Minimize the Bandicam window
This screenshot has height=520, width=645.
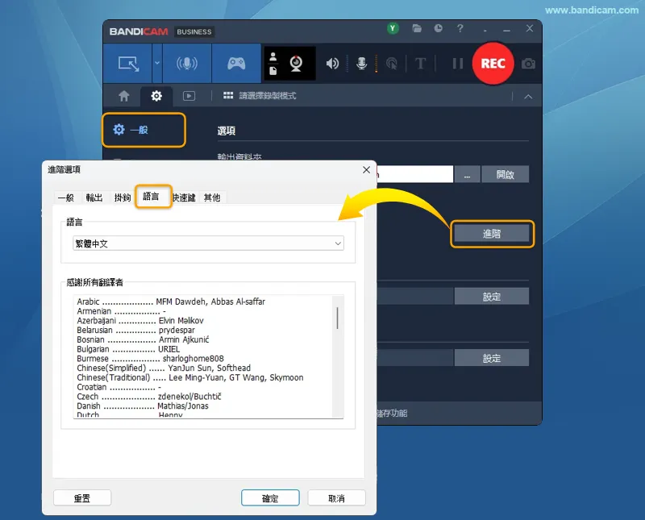click(x=507, y=30)
